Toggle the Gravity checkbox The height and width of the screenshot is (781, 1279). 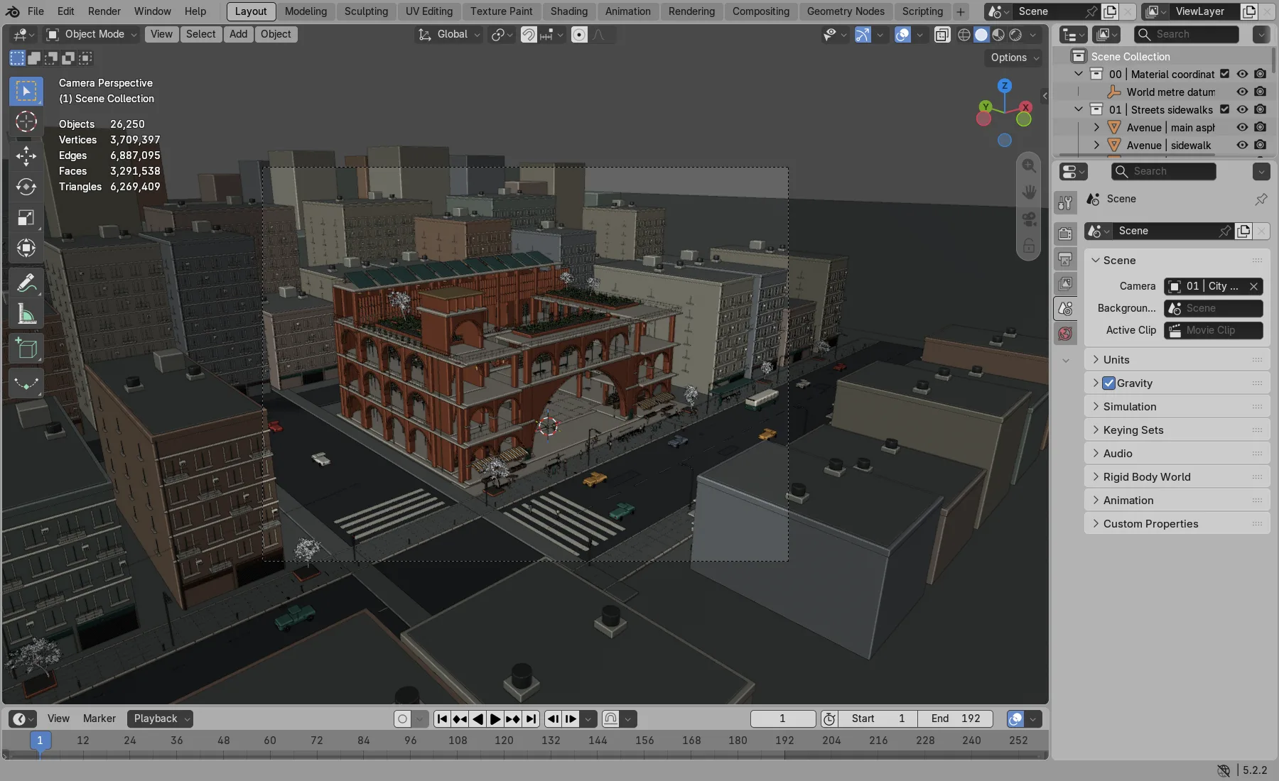[1109, 383]
